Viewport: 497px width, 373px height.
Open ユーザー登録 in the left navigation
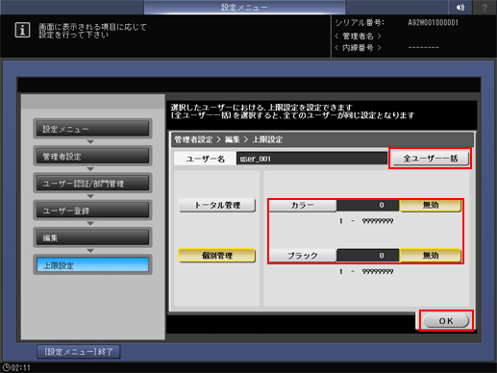click(92, 211)
